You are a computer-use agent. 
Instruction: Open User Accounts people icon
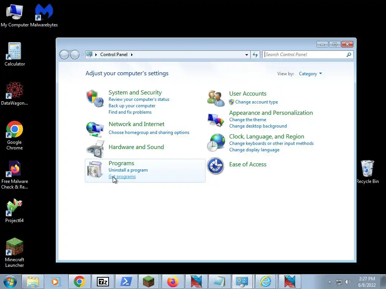coord(216,98)
